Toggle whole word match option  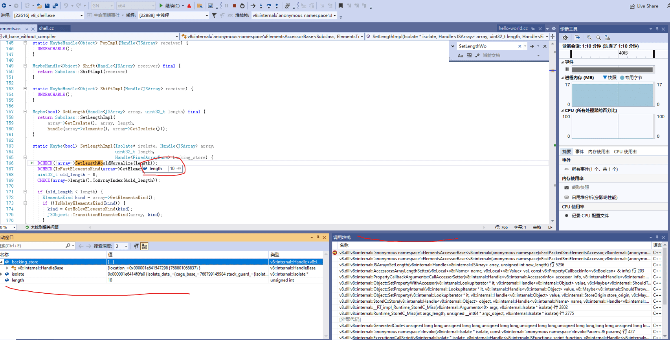(469, 56)
